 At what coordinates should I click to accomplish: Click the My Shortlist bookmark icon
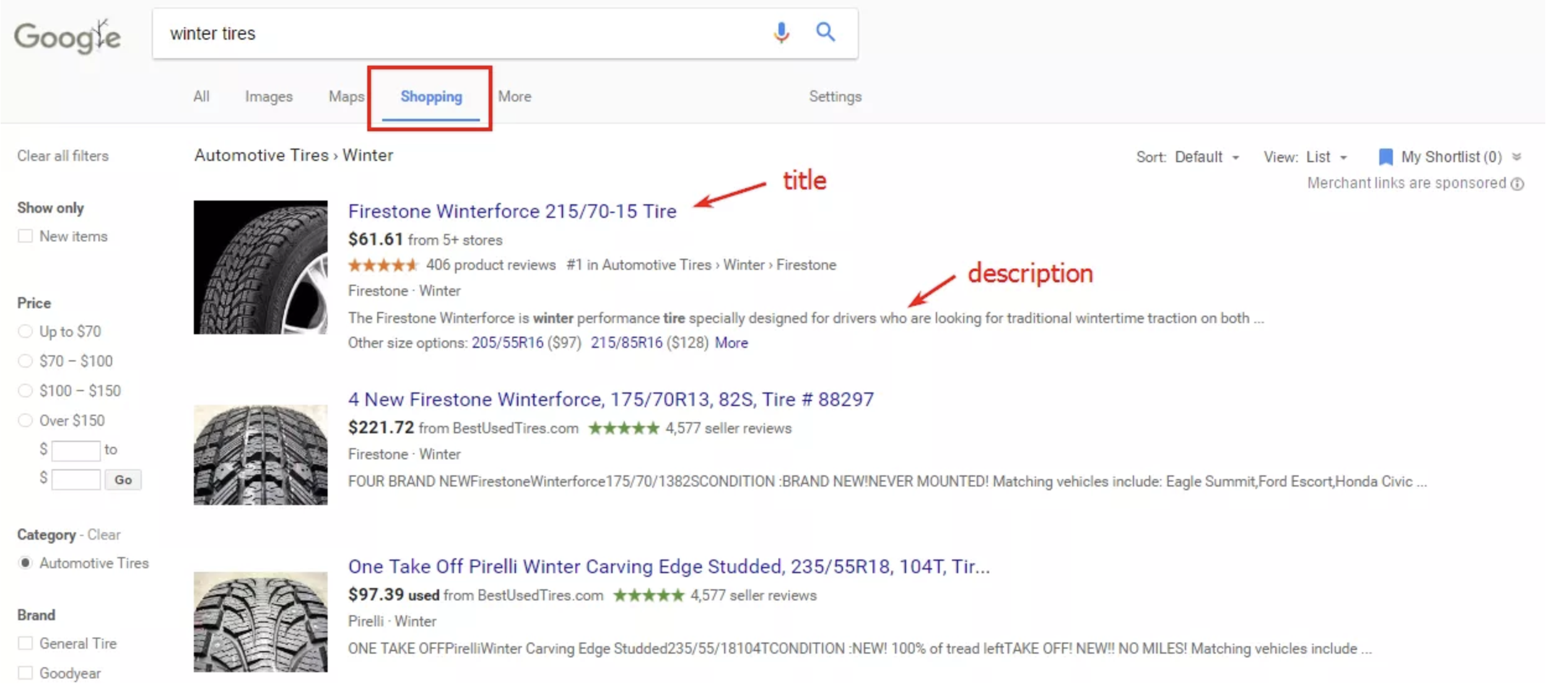(1385, 157)
